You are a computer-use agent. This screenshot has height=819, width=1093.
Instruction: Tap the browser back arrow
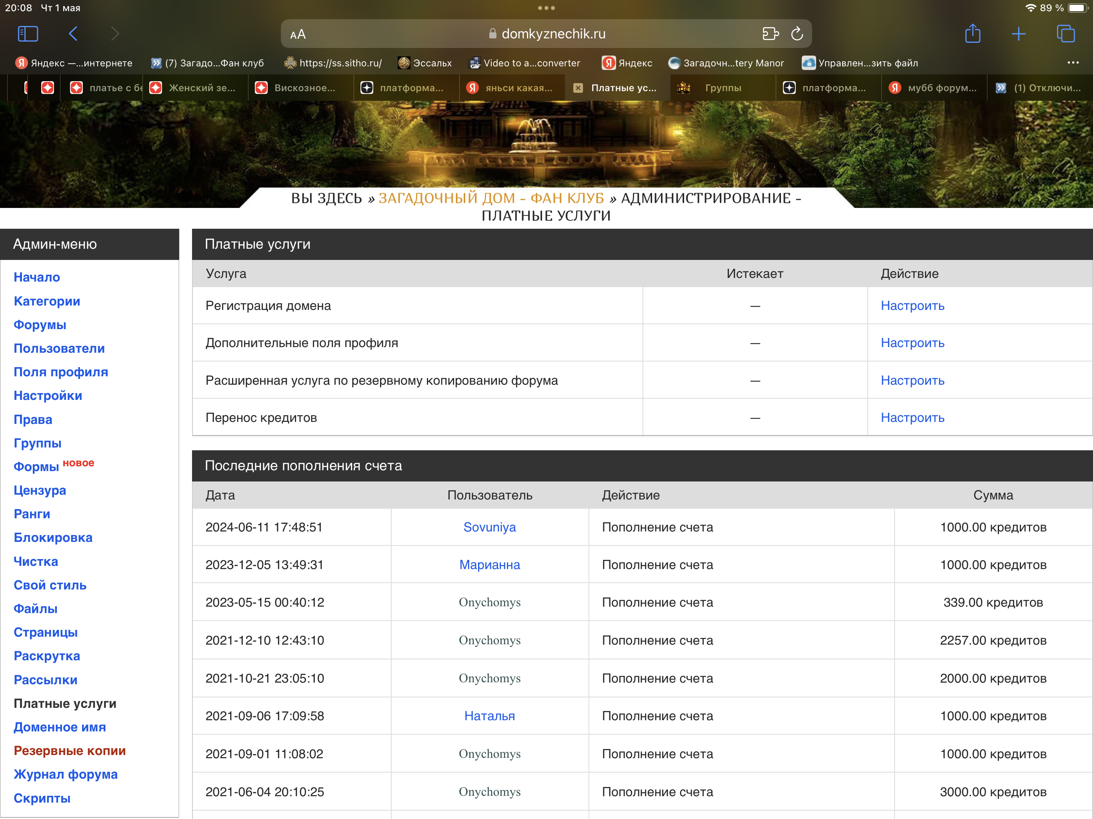pyautogui.click(x=73, y=34)
